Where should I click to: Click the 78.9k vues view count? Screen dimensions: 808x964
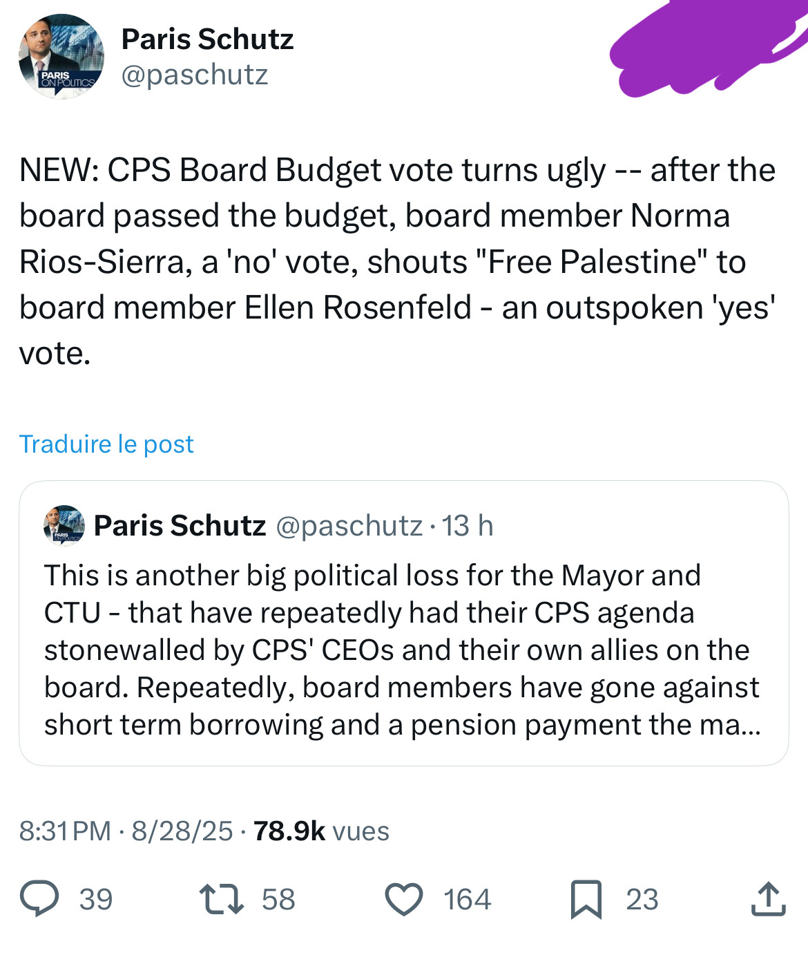click(321, 831)
